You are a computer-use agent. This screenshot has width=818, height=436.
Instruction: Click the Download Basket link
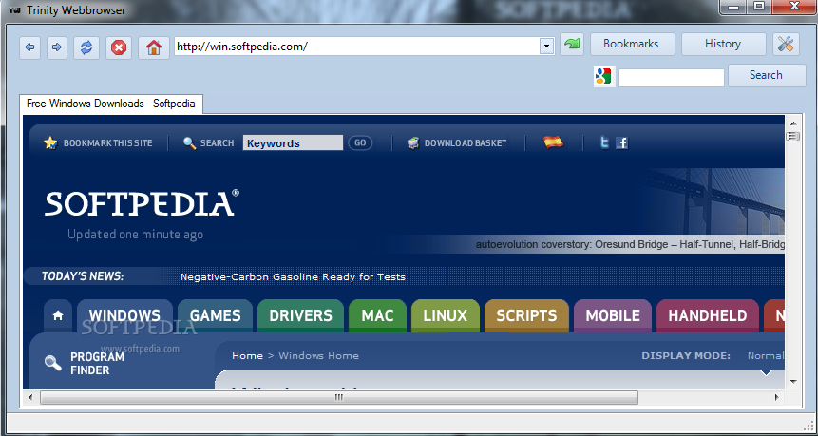(466, 142)
